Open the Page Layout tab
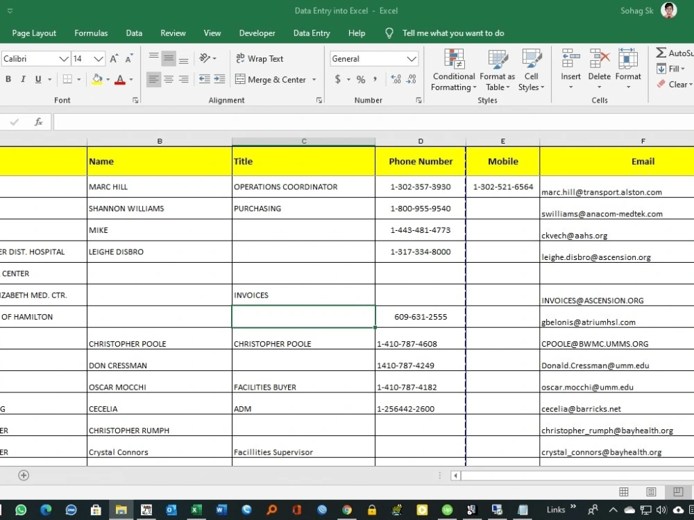 pyautogui.click(x=34, y=33)
